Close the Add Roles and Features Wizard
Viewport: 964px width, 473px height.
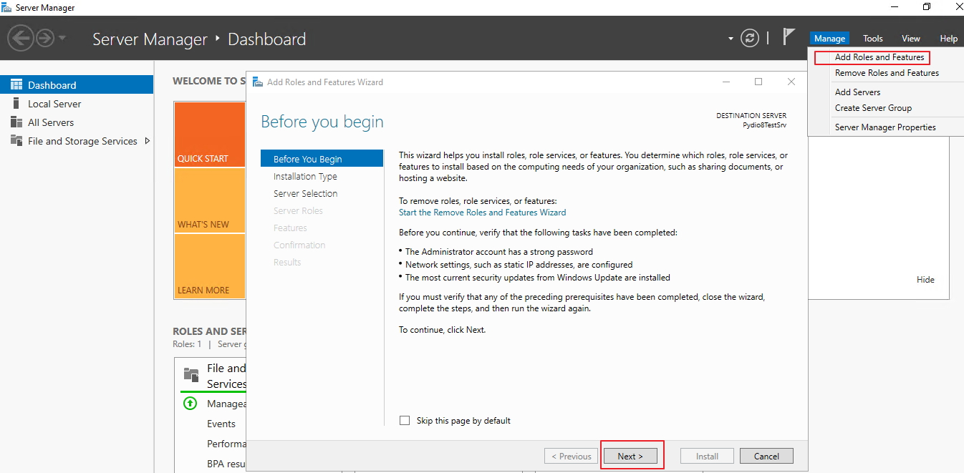(791, 82)
